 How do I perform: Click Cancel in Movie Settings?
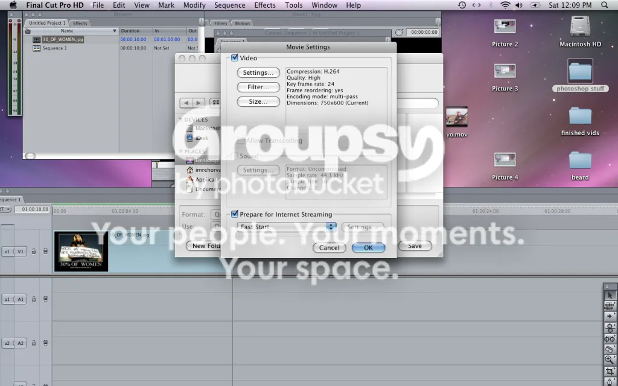coord(329,247)
